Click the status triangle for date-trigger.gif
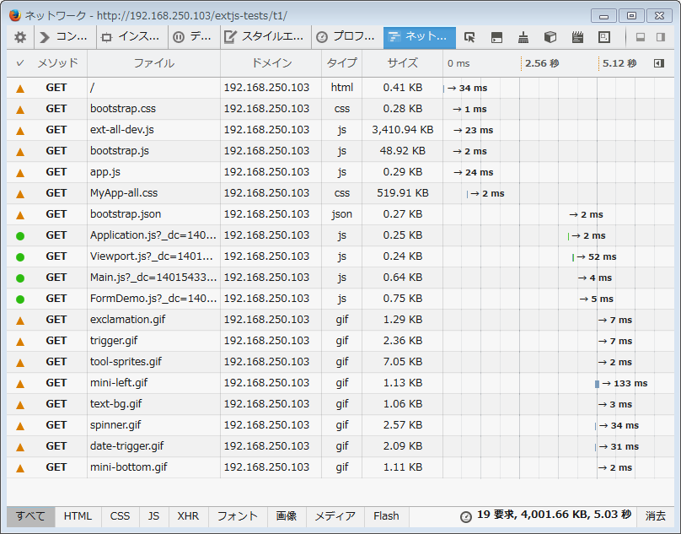Screen dimensions: 681x534 [20, 447]
